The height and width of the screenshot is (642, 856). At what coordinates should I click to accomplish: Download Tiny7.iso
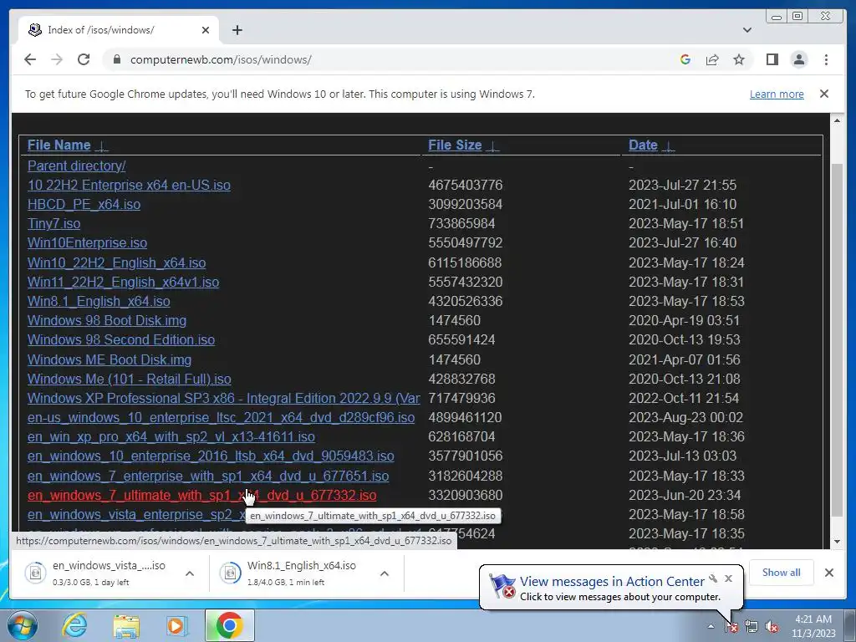[53, 223]
